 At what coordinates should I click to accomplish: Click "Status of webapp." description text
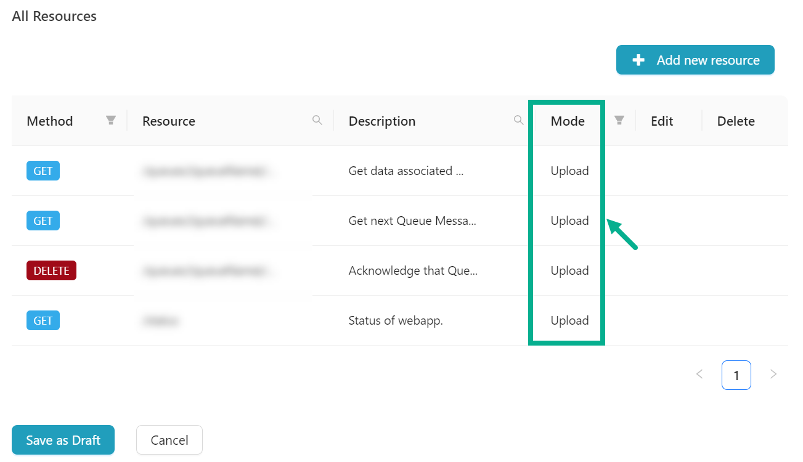point(396,320)
